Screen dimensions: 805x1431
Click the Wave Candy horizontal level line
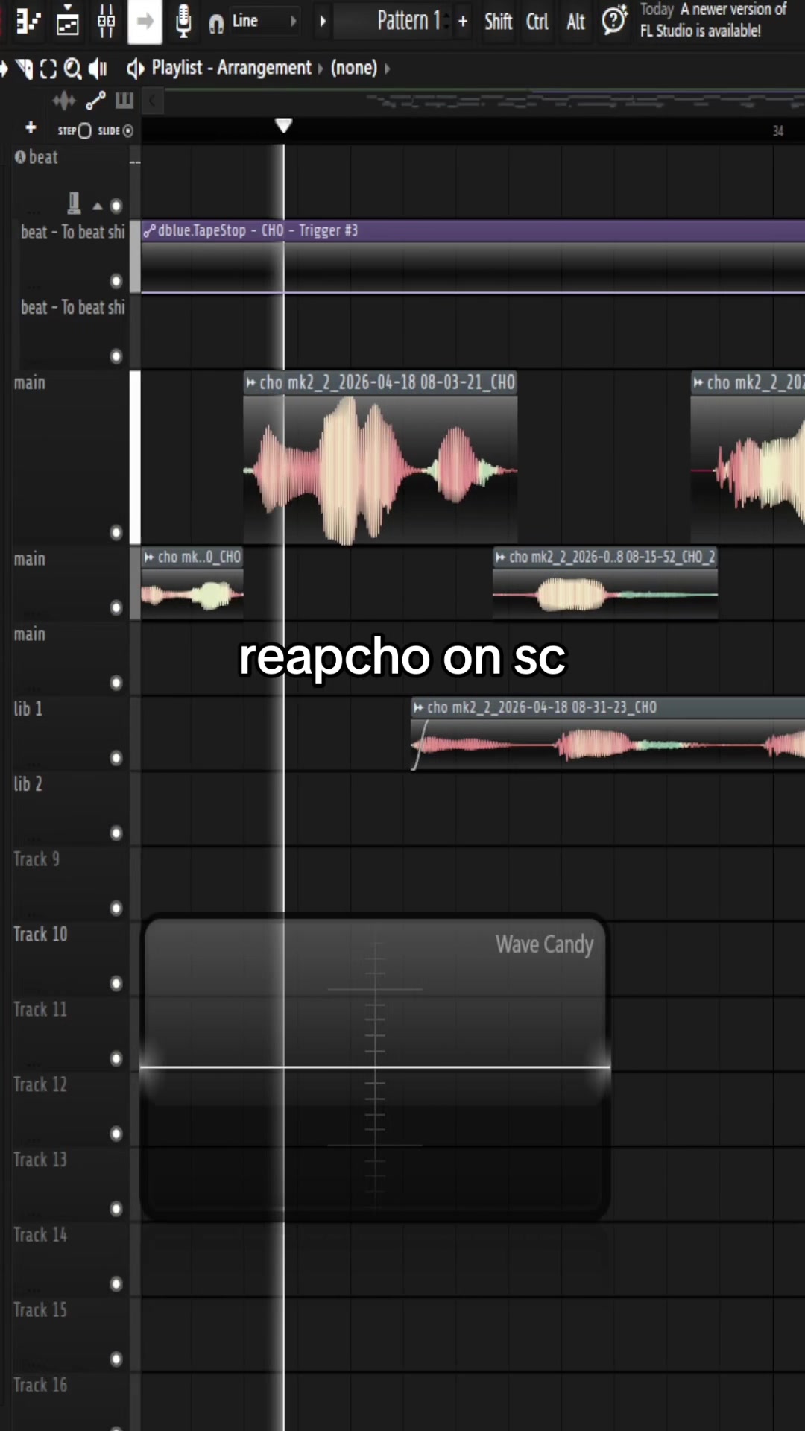[375, 1067]
